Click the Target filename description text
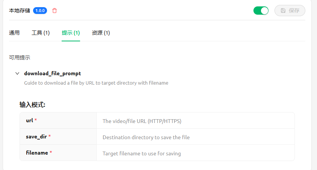The height and width of the screenshot is (170, 317). point(142,153)
